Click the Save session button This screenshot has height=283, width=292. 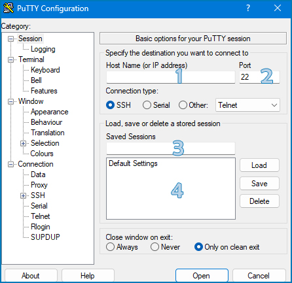click(259, 184)
